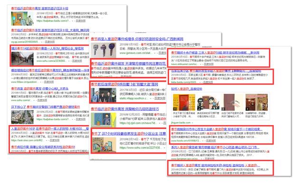Open the title 春节将至 盗窃案件高发 你要小心啦

click(x=40, y=89)
